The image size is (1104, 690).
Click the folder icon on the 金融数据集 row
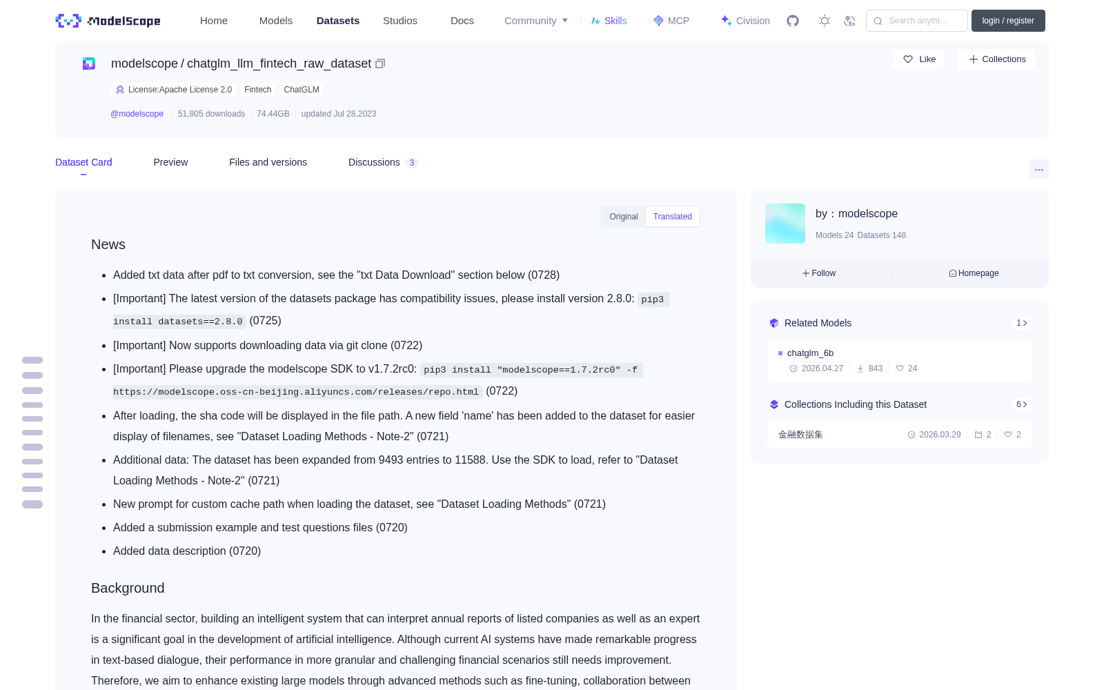click(x=978, y=435)
